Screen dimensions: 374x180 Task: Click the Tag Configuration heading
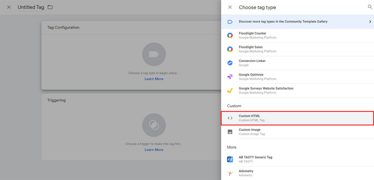63,27
